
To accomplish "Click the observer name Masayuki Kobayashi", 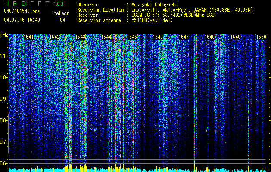I will pyautogui.click(x=154, y=5).
